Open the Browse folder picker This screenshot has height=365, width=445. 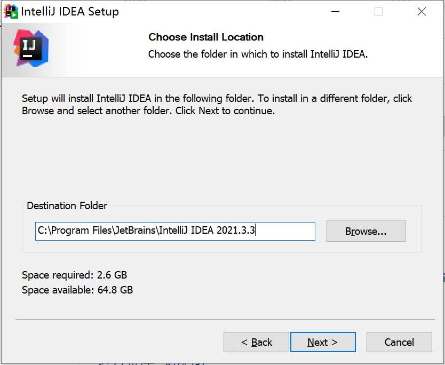pyautogui.click(x=365, y=231)
